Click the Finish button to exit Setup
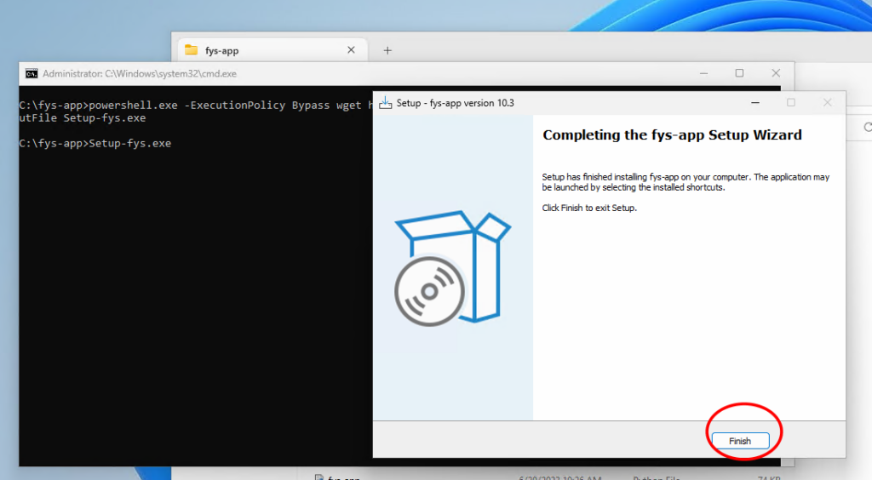The image size is (872, 480). point(739,441)
